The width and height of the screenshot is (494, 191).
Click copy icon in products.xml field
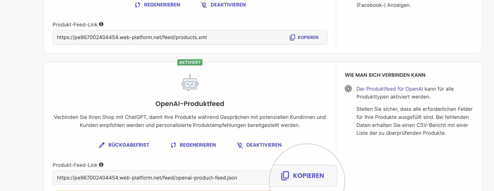point(292,37)
